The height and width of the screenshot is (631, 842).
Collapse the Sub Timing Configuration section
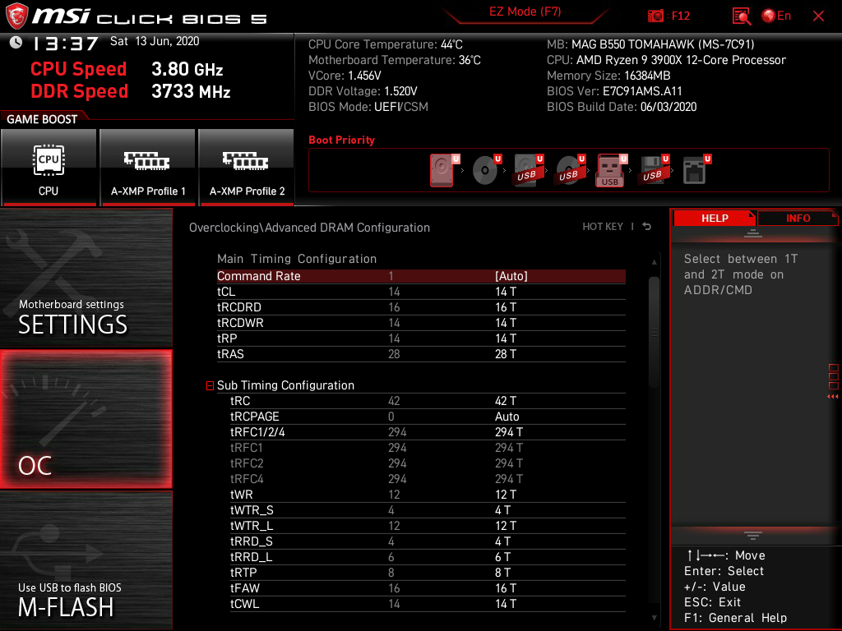coord(210,386)
